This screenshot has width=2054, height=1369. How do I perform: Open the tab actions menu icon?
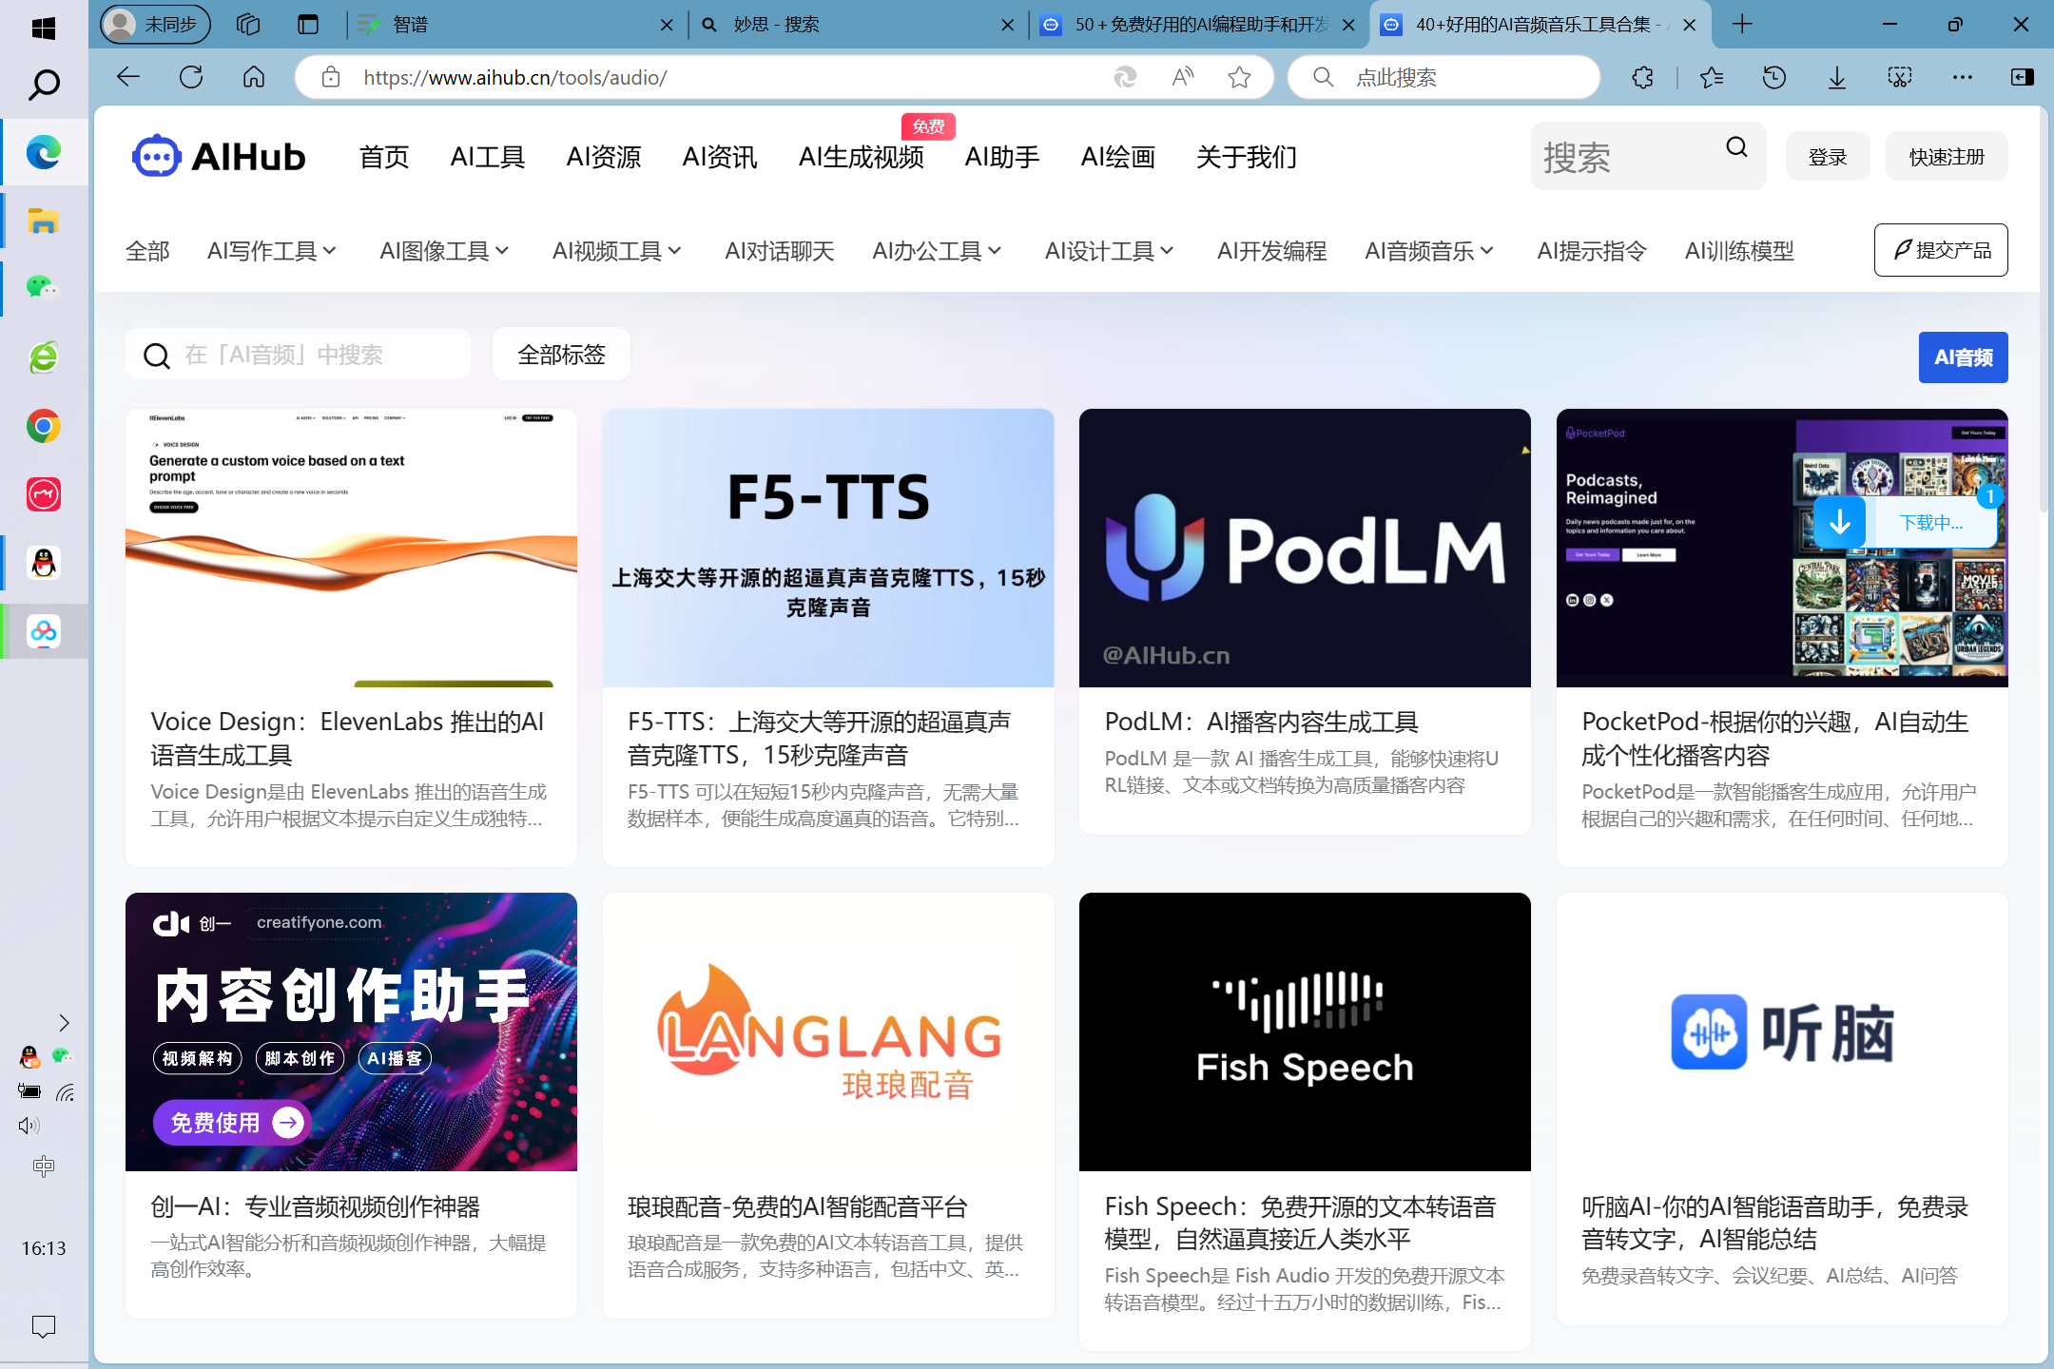click(x=307, y=25)
